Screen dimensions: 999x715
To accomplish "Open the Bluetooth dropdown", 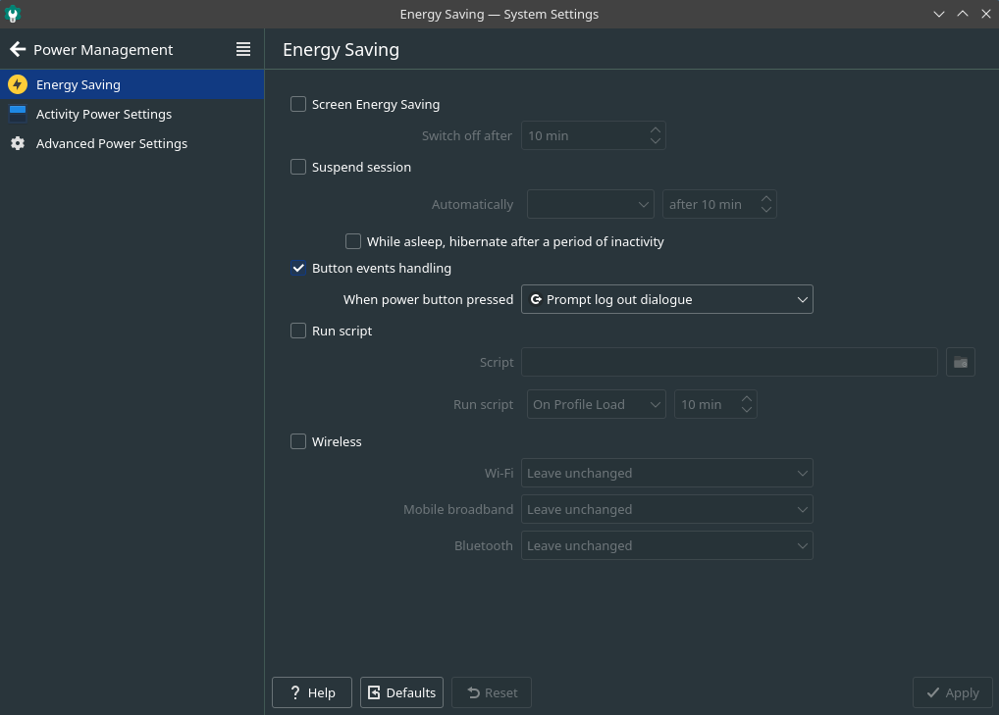I will coord(667,545).
